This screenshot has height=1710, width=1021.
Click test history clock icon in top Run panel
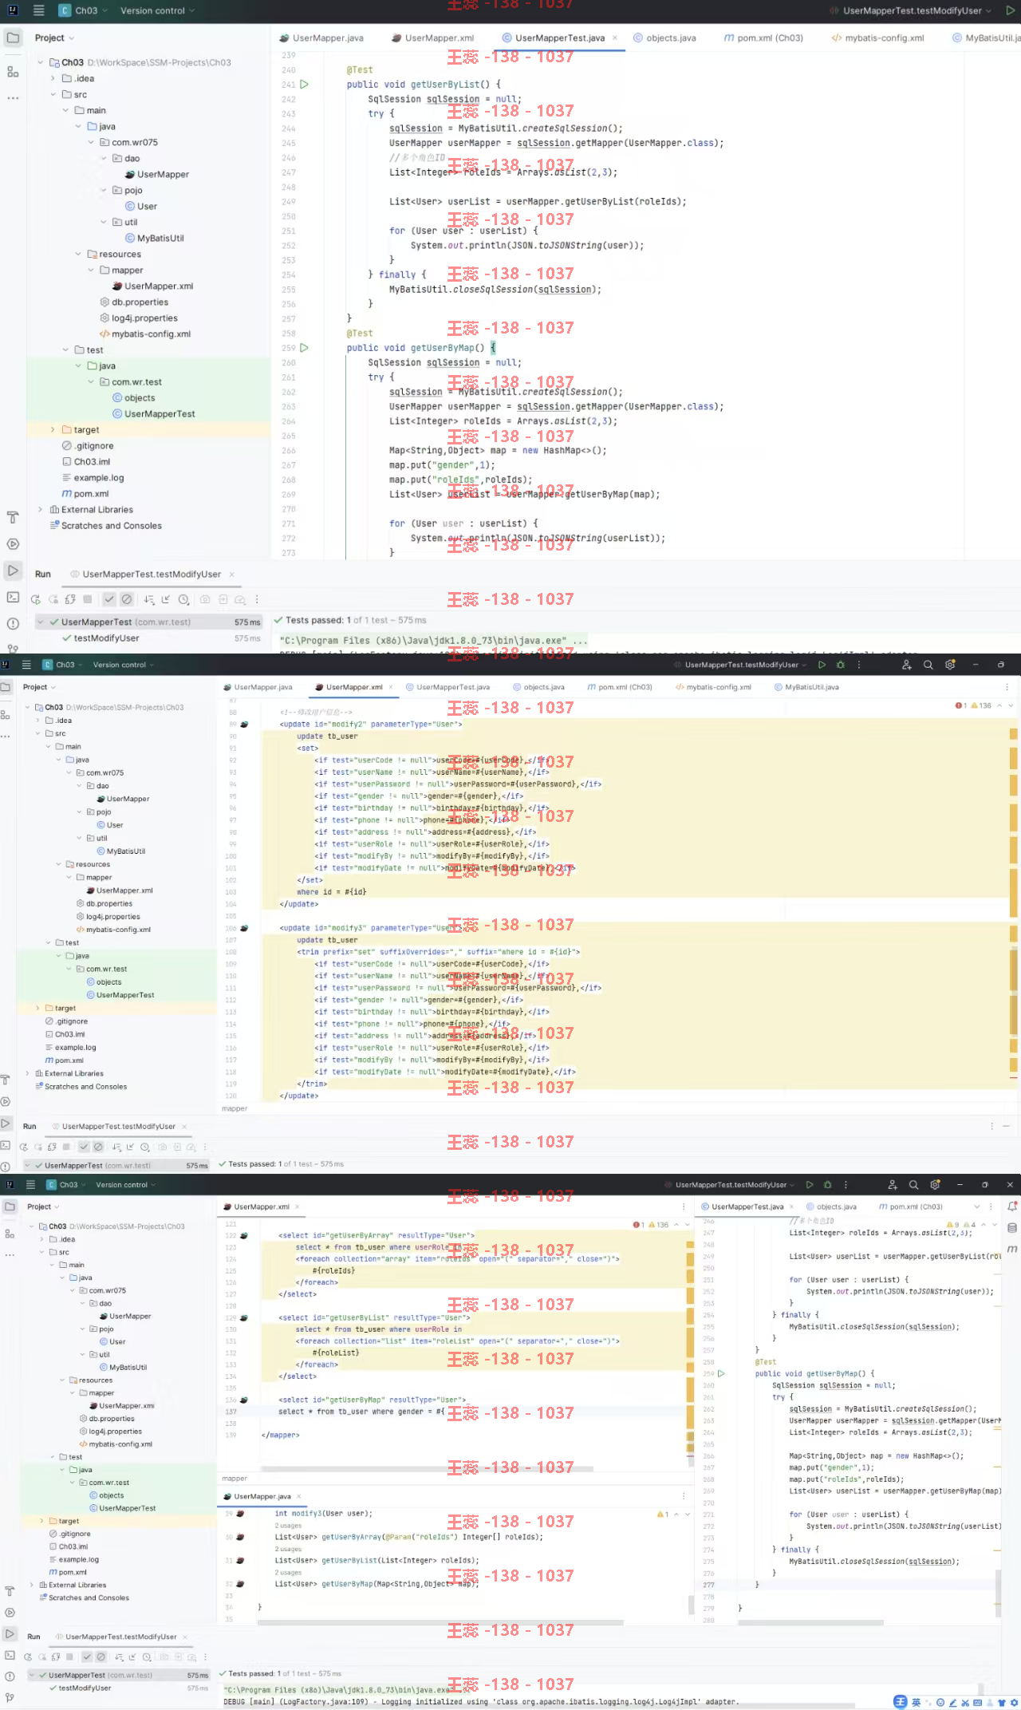click(183, 599)
